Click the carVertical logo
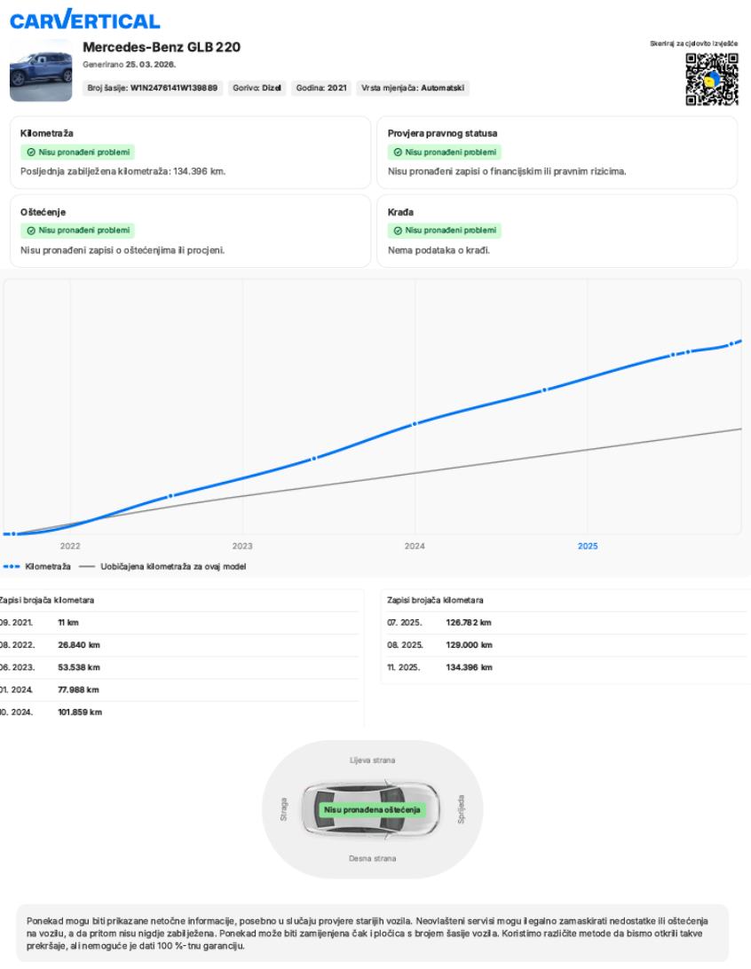Image resolution: width=751 pixels, height=969 pixels. [85, 20]
